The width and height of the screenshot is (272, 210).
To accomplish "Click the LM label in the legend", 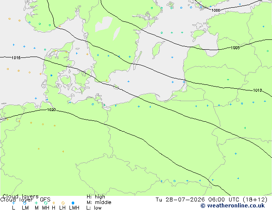I will point(25,208).
